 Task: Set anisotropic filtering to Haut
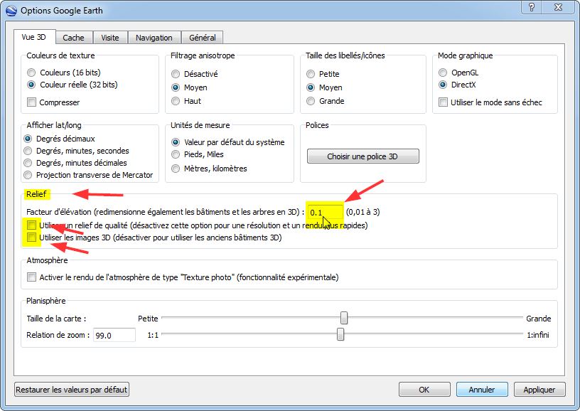(x=186, y=101)
